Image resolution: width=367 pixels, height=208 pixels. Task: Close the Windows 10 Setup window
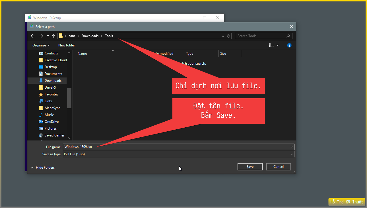coord(218,18)
